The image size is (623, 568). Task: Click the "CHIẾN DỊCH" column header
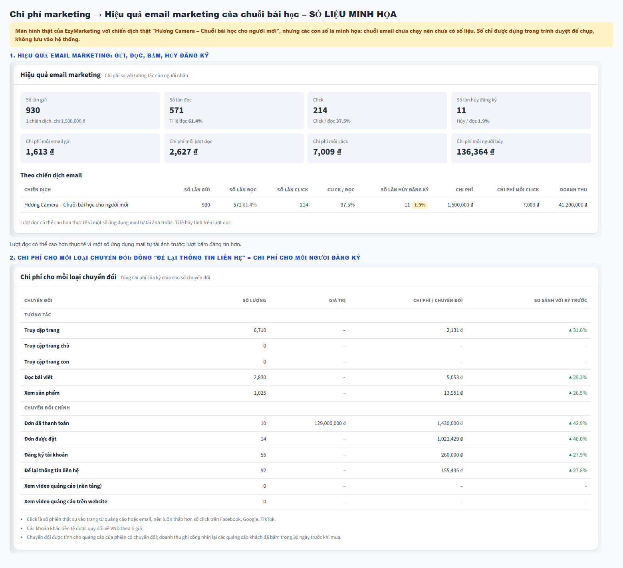coord(38,190)
